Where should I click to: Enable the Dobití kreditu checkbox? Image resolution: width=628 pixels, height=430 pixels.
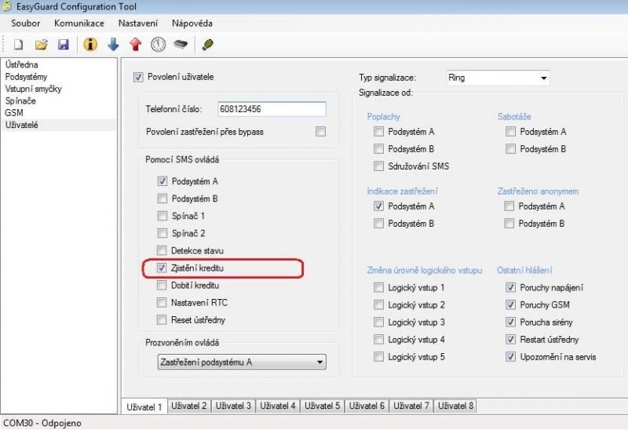pos(163,286)
